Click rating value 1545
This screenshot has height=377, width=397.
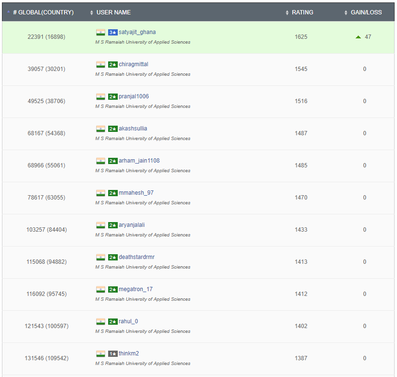pos(301,69)
